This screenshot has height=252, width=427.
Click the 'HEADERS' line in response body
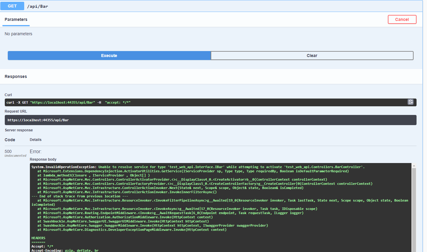(x=38, y=238)
